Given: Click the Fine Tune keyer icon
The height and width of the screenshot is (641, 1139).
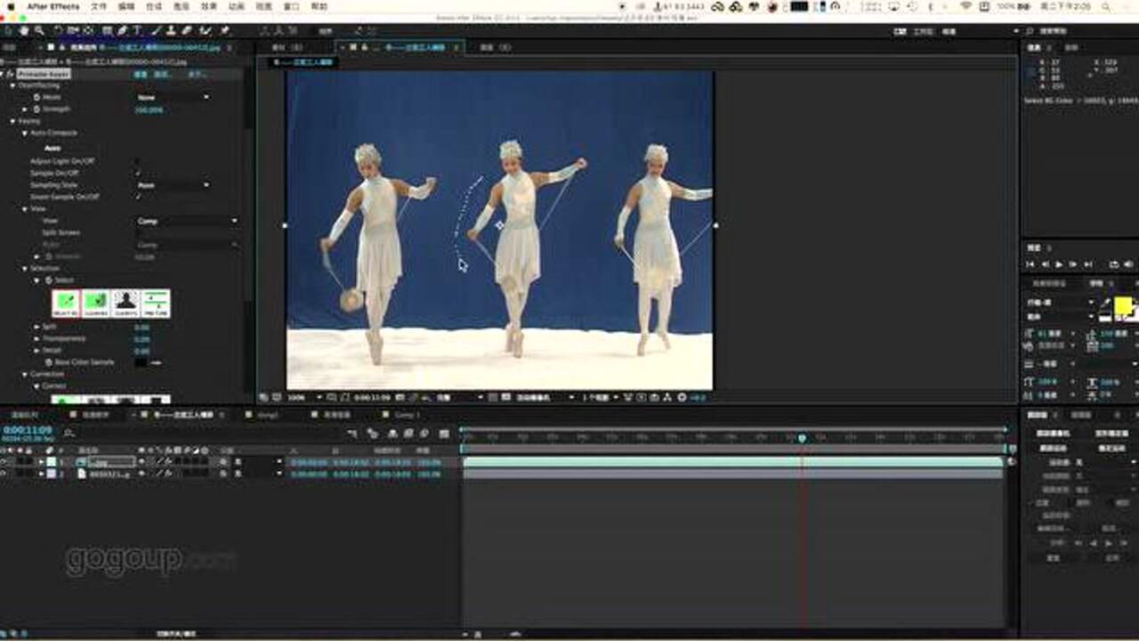Looking at the screenshot, I should [x=155, y=304].
